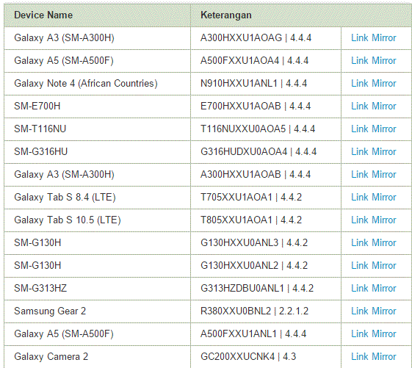This screenshot has width=412, height=368.
Task: Click the SM-G316HU device name
Action: (x=40, y=151)
